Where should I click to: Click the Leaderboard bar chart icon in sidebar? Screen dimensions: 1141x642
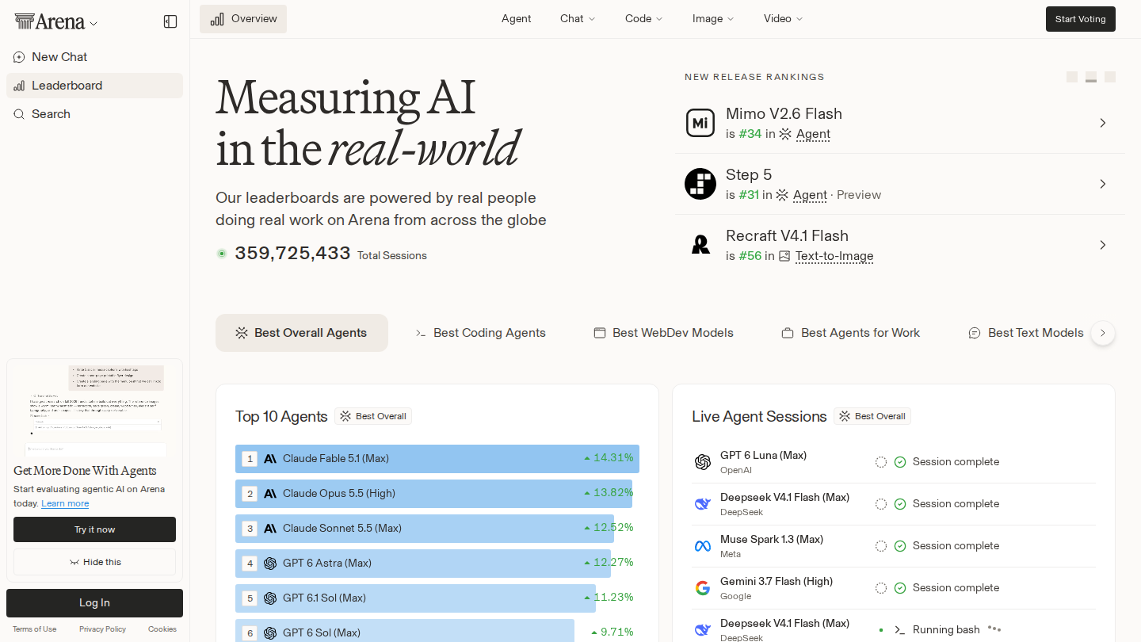tap(19, 86)
